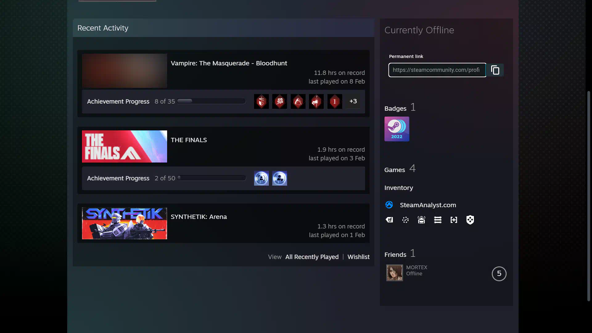Click MORTEX level 5 badge circle
592x333 pixels.
click(499, 273)
